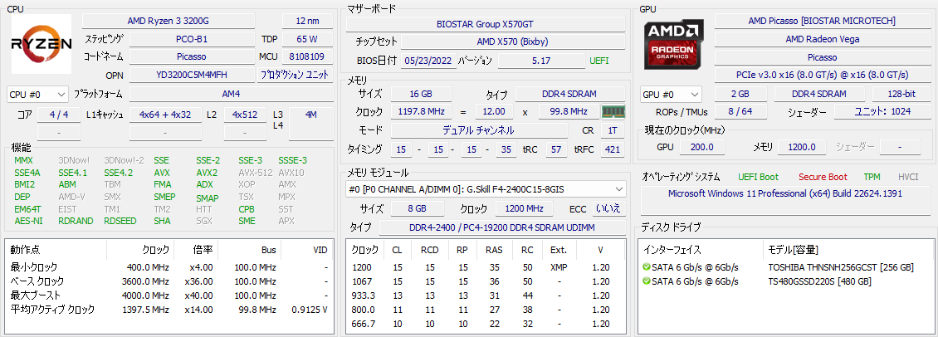The height and width of the screenshot is (337, 938).
Task: Click the memory multiplier 12.00
Action: (x=494, y=112)
